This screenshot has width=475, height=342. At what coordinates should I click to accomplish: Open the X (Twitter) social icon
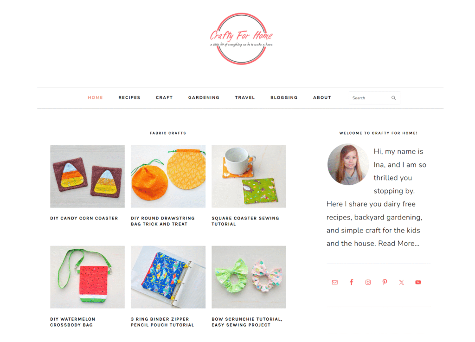(x=401, y=282)
